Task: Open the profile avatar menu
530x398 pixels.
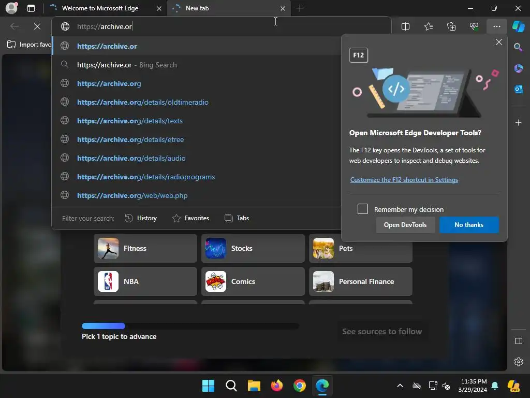Action: coord(11,8)
